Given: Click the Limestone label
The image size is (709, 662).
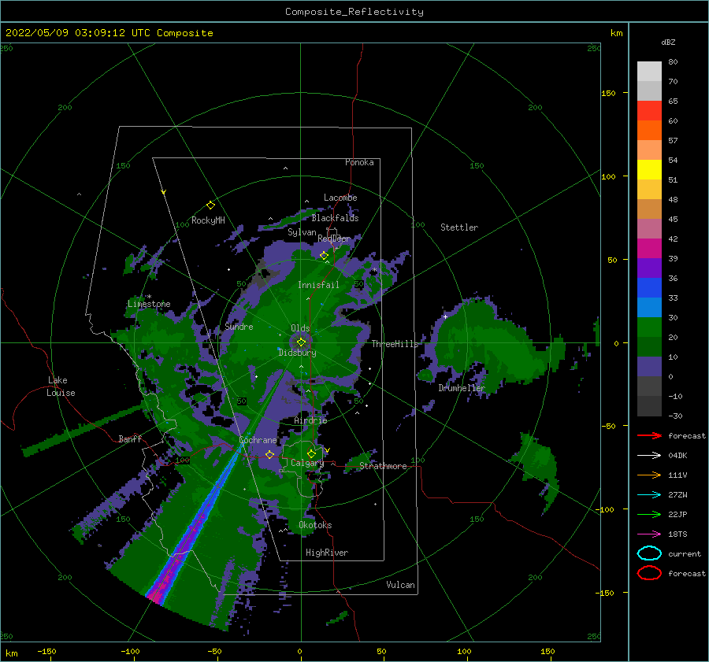Looking at the screenshot, I should tap(149, 304).
